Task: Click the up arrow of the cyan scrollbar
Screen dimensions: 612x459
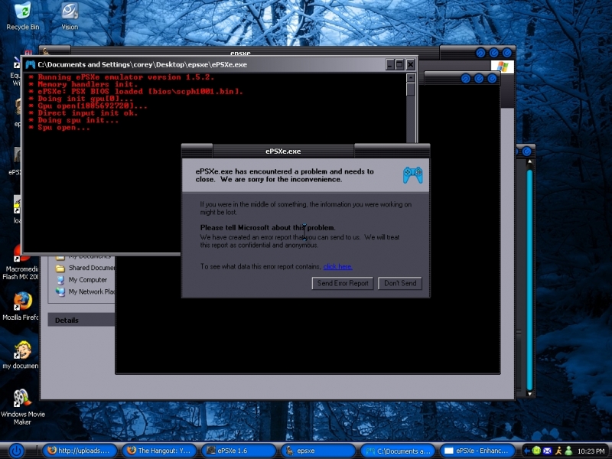Action: point(529,161)
